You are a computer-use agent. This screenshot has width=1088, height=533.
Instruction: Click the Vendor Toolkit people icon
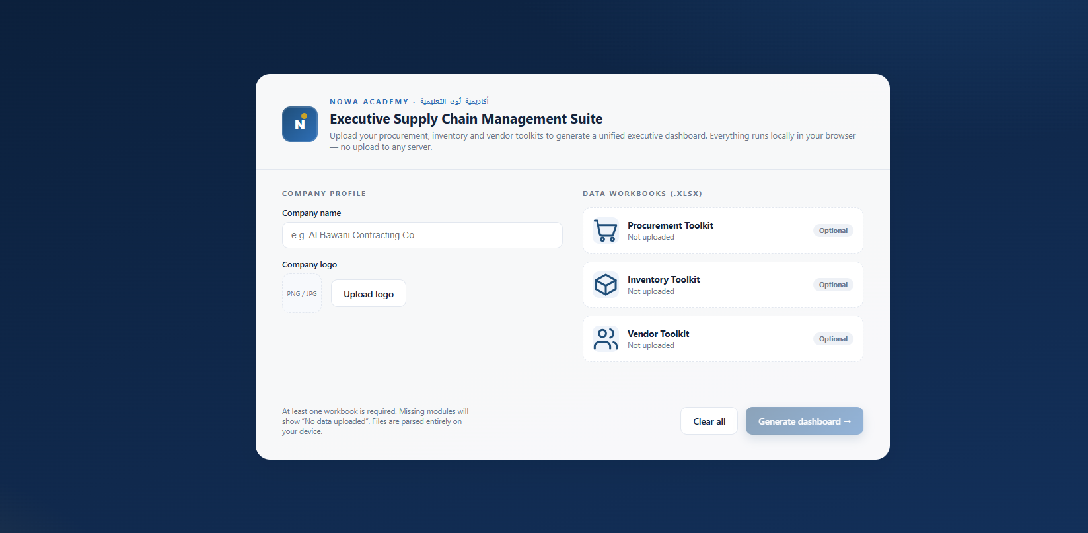[606, 339]
